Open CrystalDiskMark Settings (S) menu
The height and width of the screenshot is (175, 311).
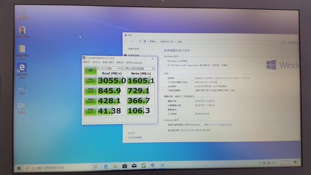pos(96,62)
